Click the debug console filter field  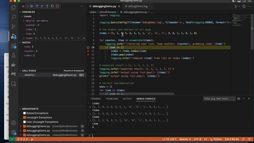pyautogui.click(x=219, y=99)
